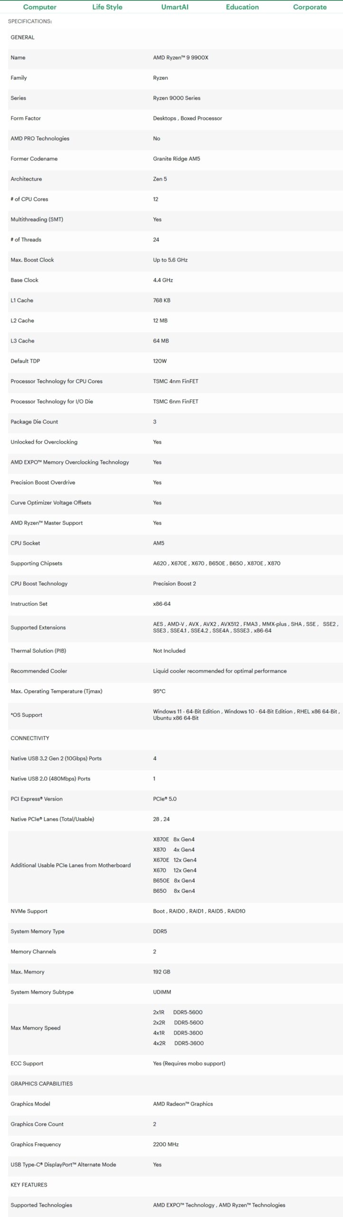
Task: Select the UmartAI navigation tab
Action: coord(175,7)
